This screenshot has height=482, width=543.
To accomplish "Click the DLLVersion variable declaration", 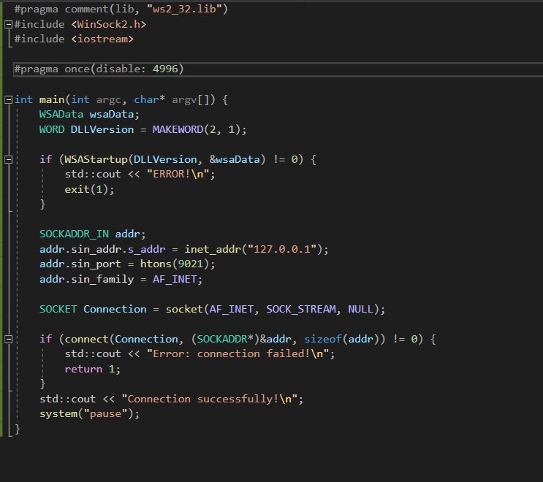I will pyautogui.click(x=102, y=130).
